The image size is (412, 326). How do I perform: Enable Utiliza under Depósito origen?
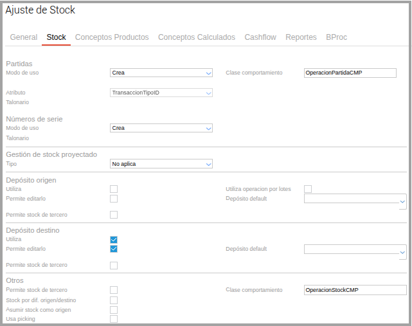click(114, 189)
